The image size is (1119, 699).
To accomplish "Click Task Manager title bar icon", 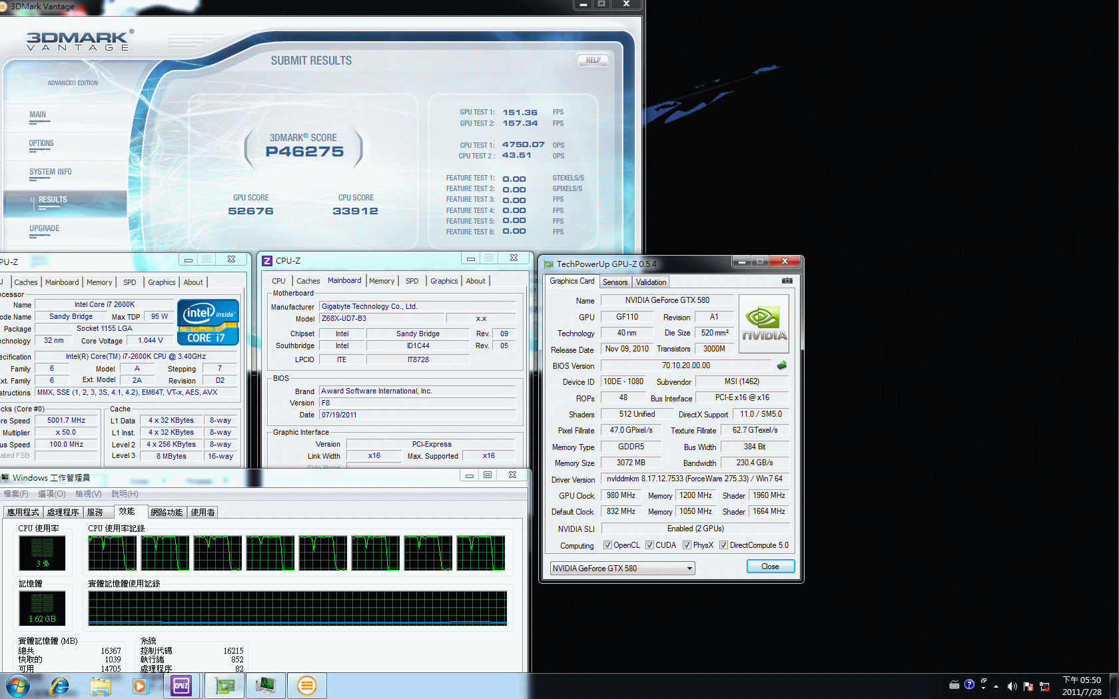I will (x=5, y=477).
